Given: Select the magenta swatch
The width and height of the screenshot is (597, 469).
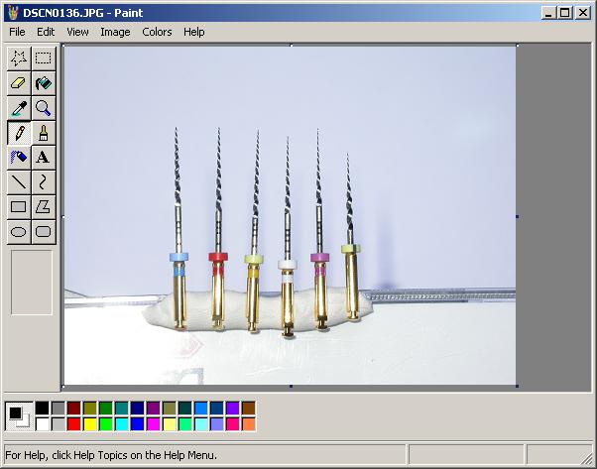Looking at the screenshot, I should [x=154, y=424].
